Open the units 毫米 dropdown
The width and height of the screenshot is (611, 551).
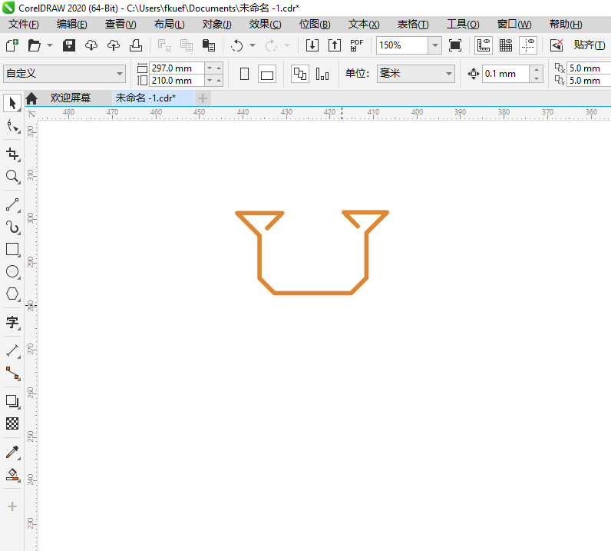(416, 73)
